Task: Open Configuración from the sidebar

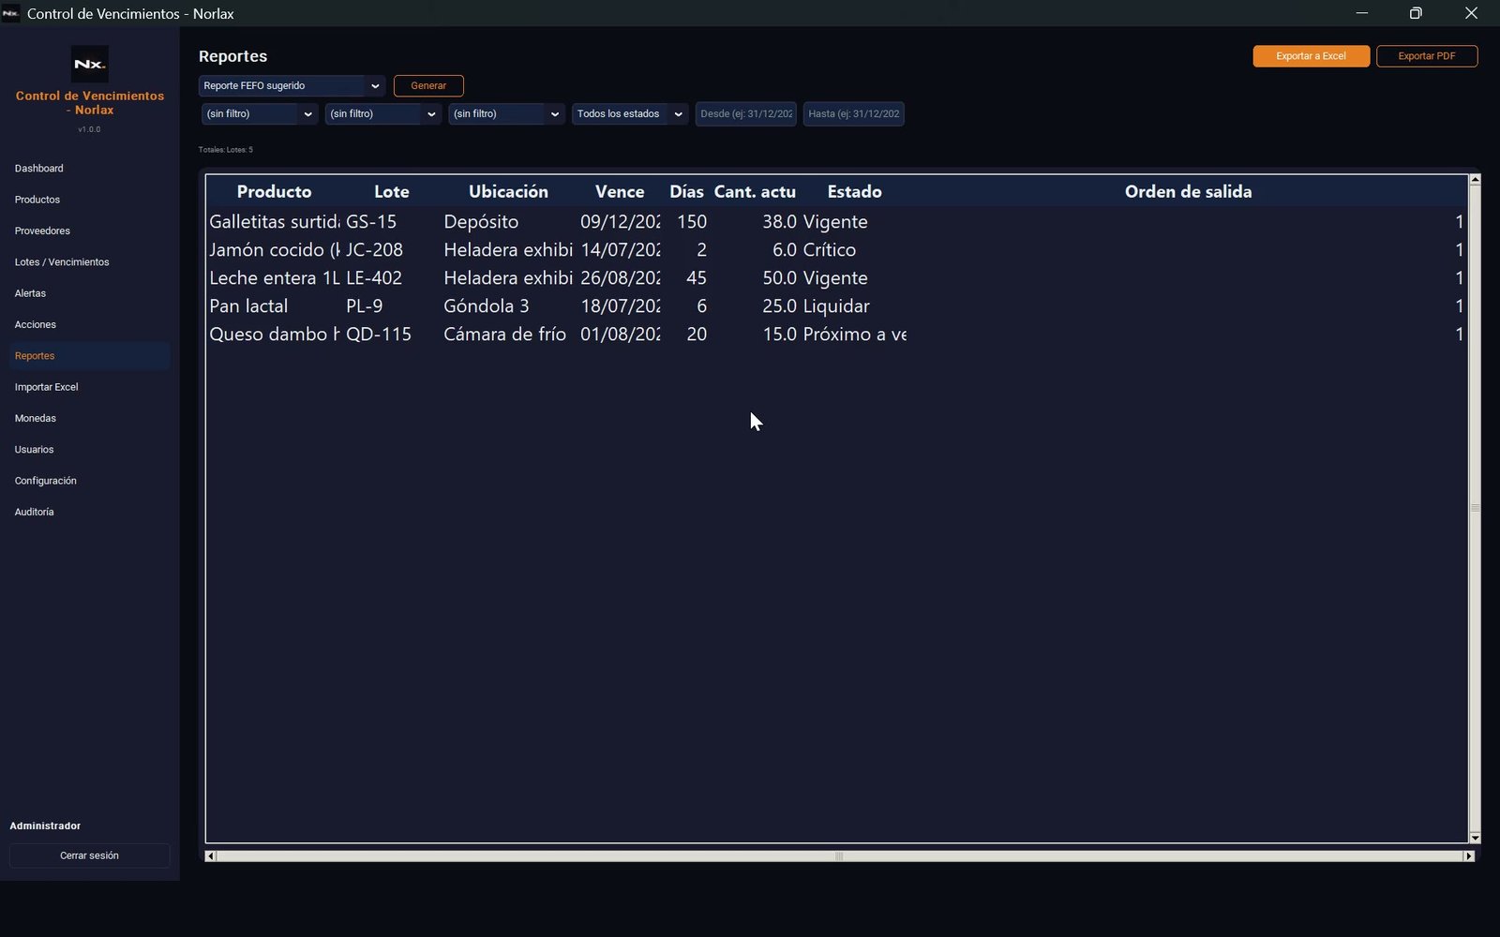Action: tap(89, 481)
